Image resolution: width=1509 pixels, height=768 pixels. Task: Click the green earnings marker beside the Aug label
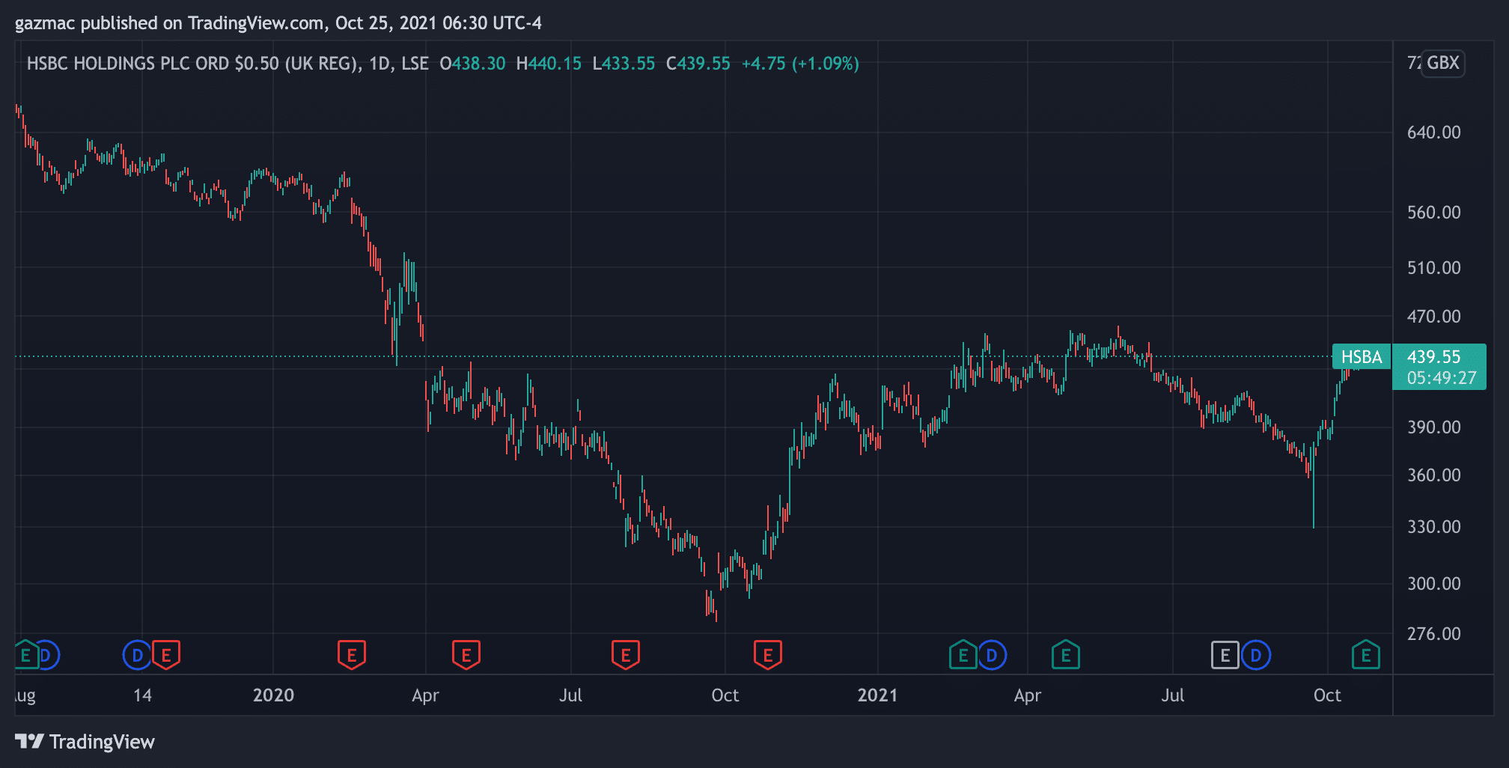click(x=25, y=655)
